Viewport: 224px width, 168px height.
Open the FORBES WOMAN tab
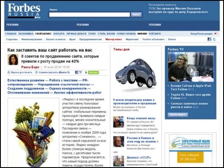tap(126, 34)
